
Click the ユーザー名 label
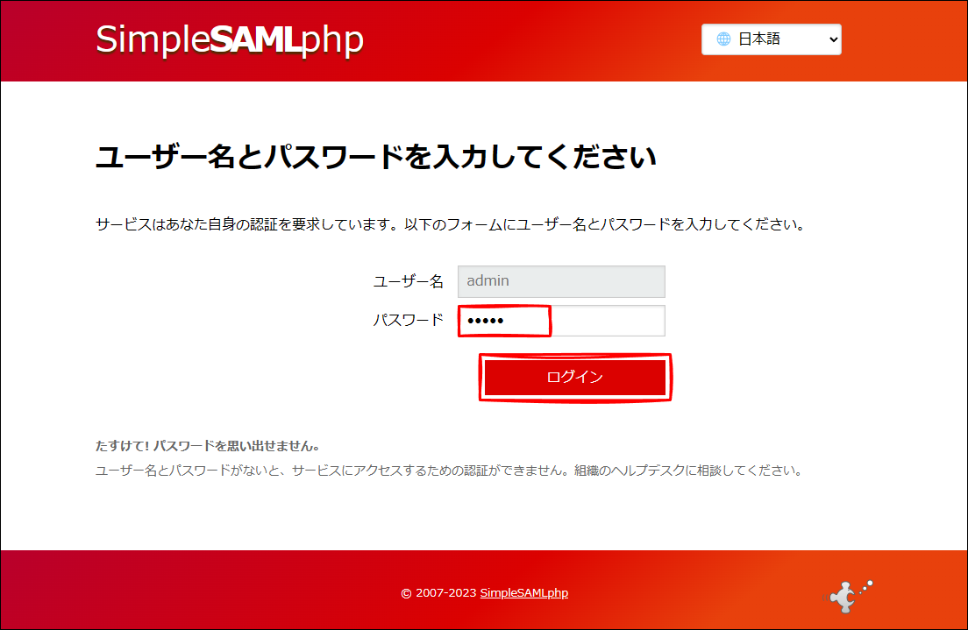click(x=409, y=281)
